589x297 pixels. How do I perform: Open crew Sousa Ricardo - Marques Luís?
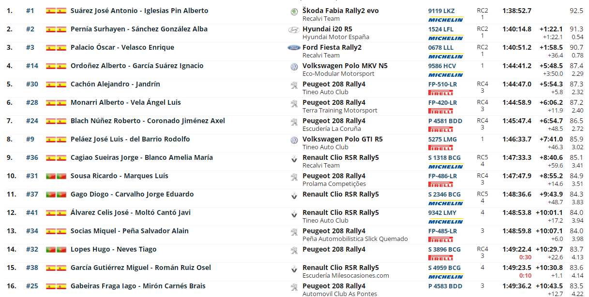(x=120, y=176)
